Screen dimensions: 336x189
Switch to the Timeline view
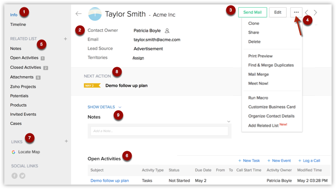[x=18, y=25]
